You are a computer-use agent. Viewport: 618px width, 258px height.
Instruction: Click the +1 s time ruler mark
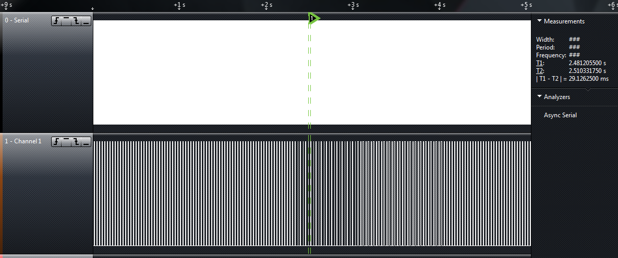click(179, 5)
